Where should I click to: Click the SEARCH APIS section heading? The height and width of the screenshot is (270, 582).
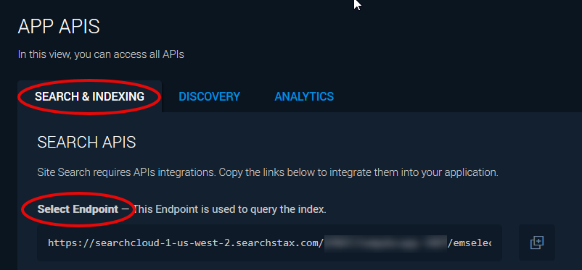click(x=86, y=142)
